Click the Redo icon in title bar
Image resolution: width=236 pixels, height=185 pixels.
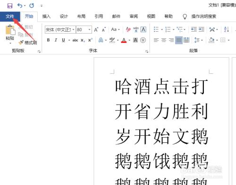(x=32, y=6)
